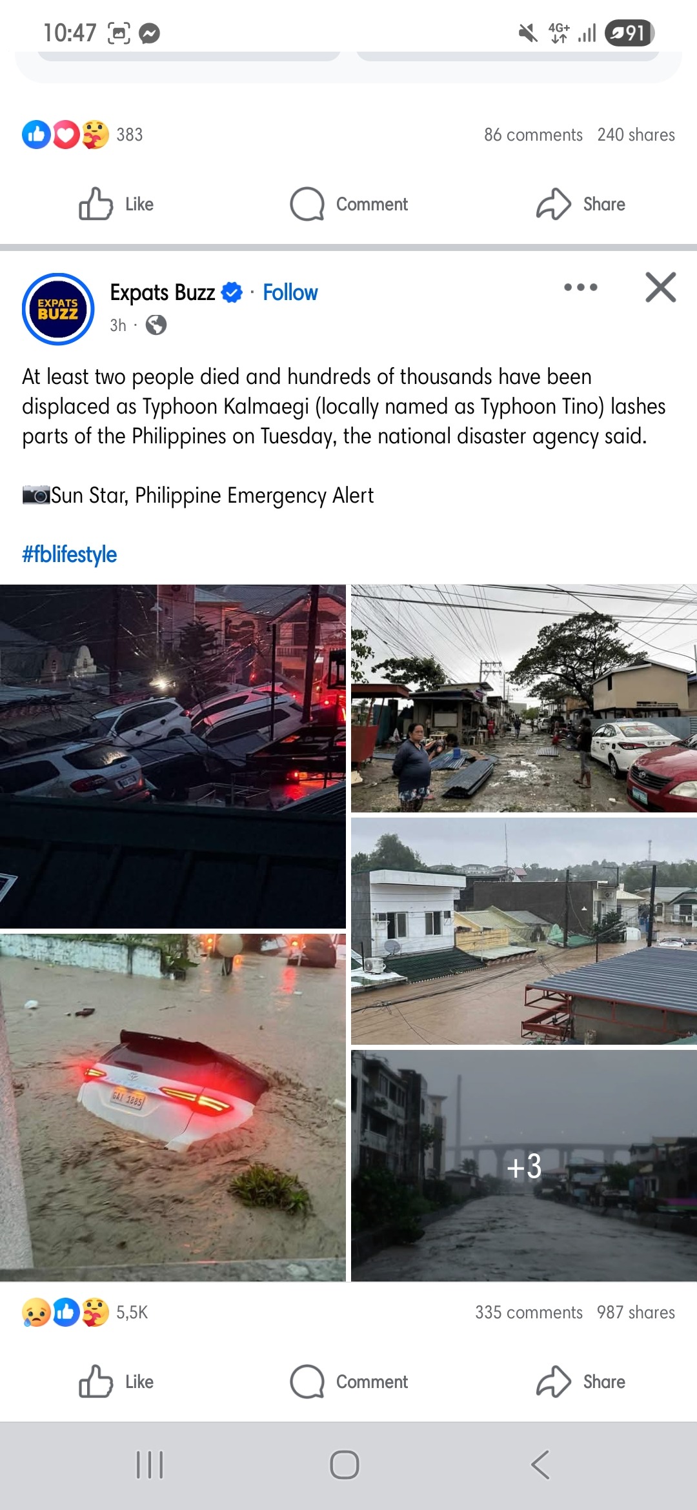Viewport: 697px width, 1510px height.
Task: Open three-dot menu on Expats Buzz post
Action: (580, 287)
